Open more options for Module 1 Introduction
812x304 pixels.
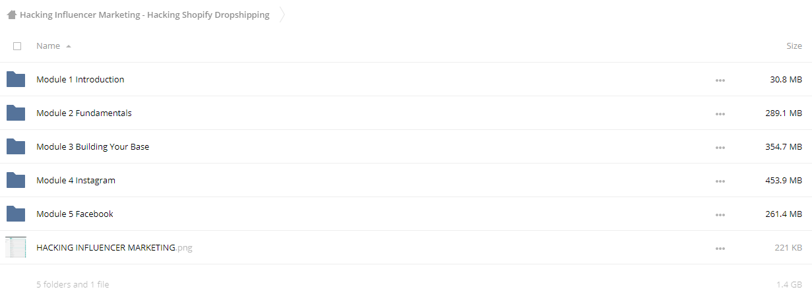pos(720,80)
